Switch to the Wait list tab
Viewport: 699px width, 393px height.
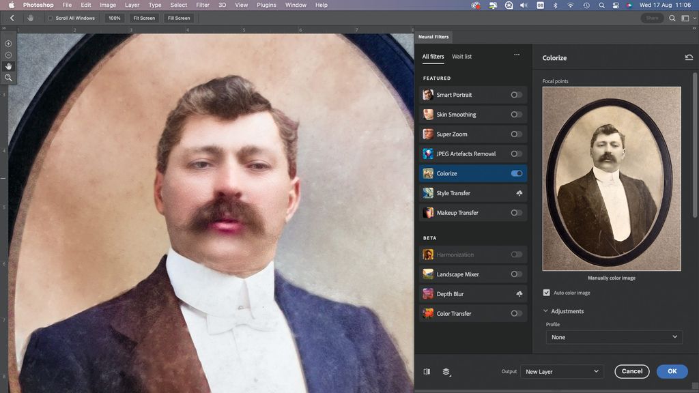click(461, 57)
